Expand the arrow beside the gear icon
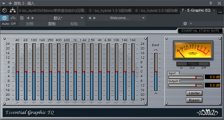Image resolution: width=224 pixels, height=120 pixels. (191, 23)
